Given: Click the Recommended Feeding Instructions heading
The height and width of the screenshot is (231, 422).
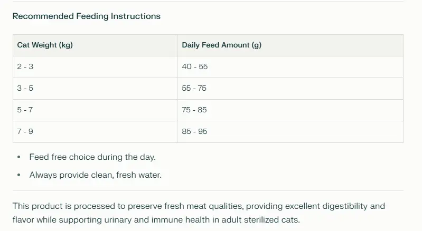Looking at the screenshot, I should coord(87,16).
